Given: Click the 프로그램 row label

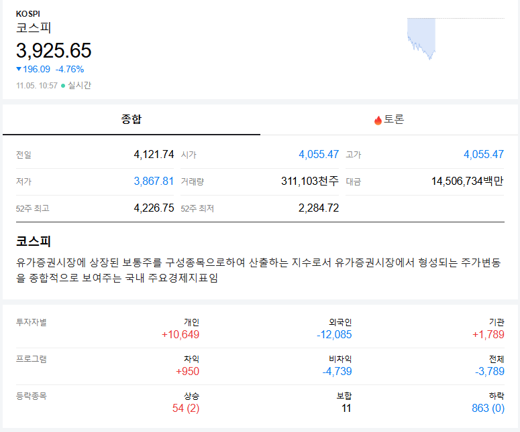Looking at the screenshot, I should [32, 359].
